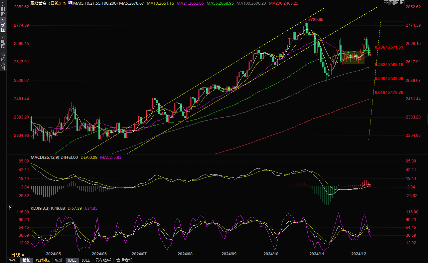428x263 pixels.
Task: Click 管理模板 to manage templates
Action: [x=124, y=260]
